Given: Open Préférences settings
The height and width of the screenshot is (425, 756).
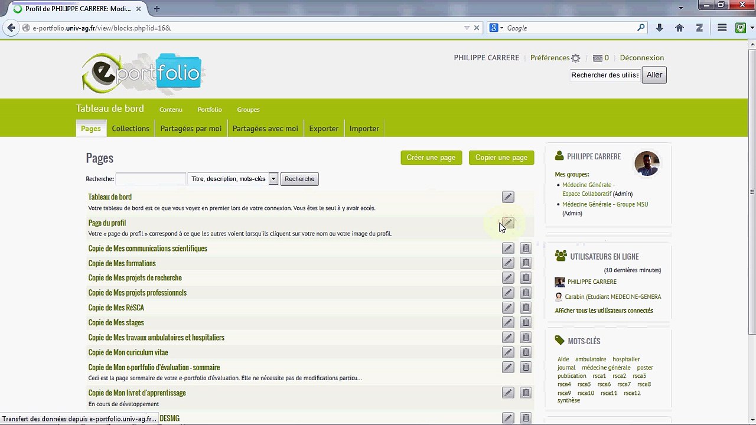Looking at the screenshot, I should pyautogui.click(x=555, y=58).
